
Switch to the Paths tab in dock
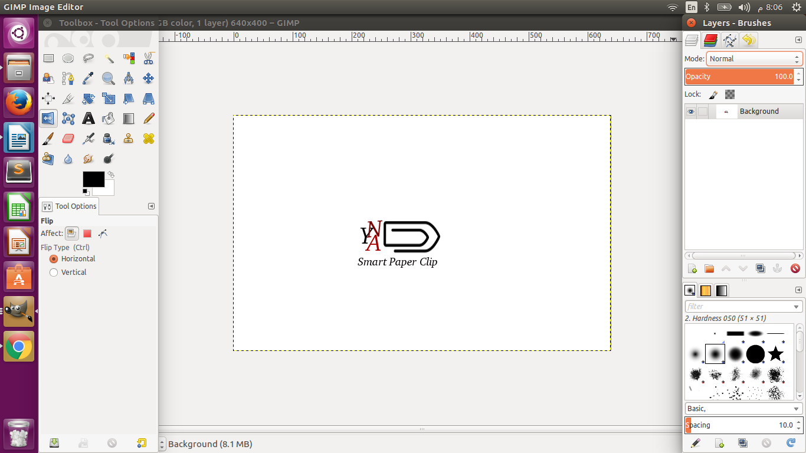tap(730, 40)
